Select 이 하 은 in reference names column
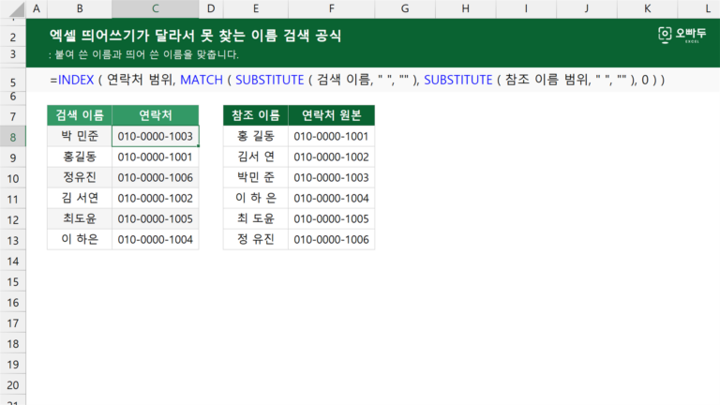This screenshot has width=720, height=405. point(256,198)
